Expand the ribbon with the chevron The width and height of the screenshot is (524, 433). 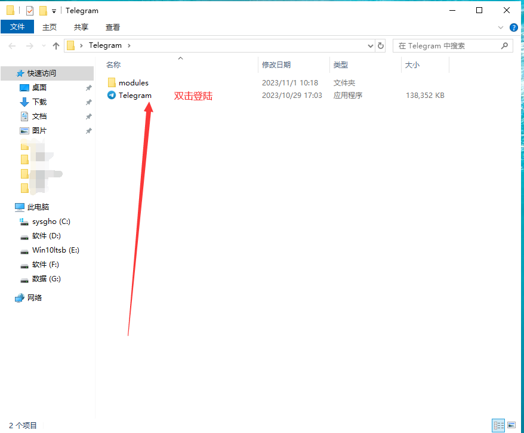(x=501, y=27)
